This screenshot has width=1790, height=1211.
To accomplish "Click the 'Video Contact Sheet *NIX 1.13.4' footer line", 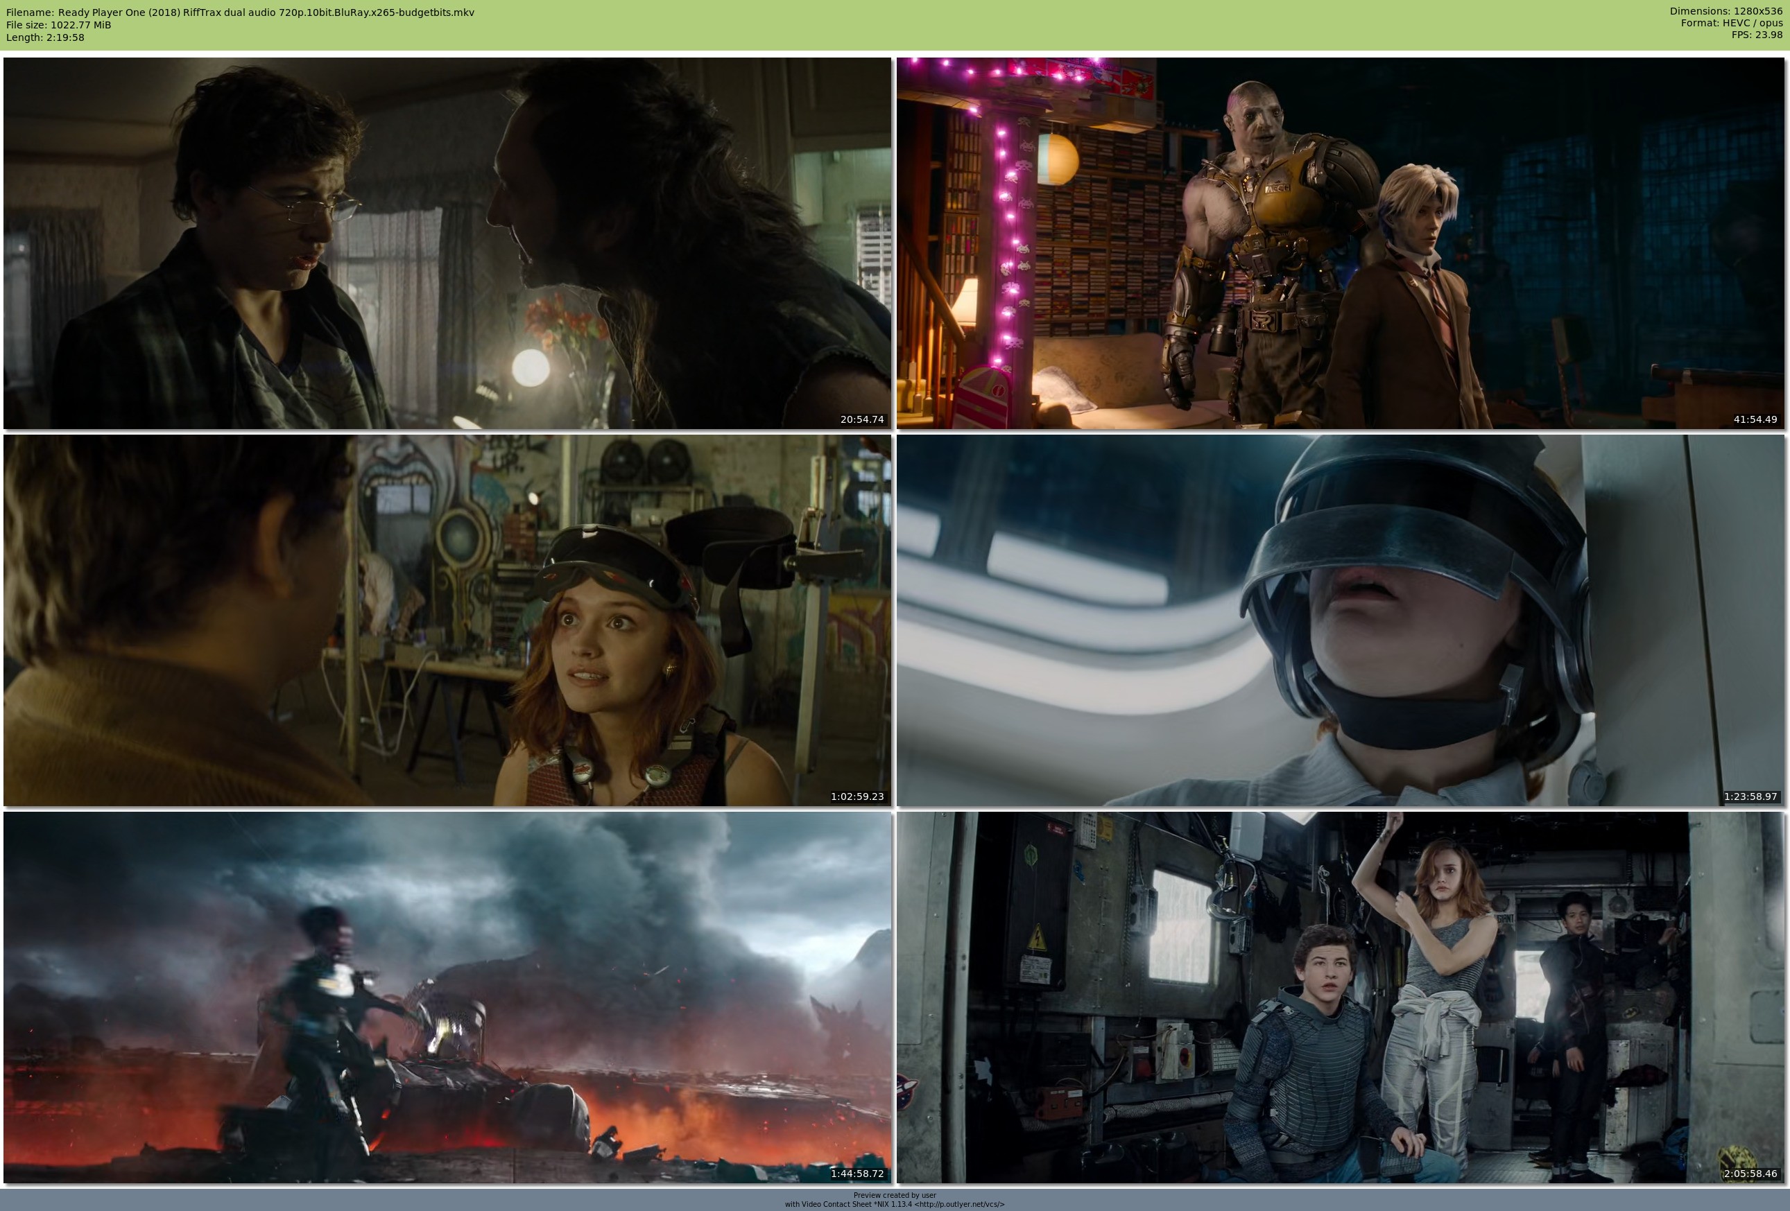I will click(x=895, y=1205).
